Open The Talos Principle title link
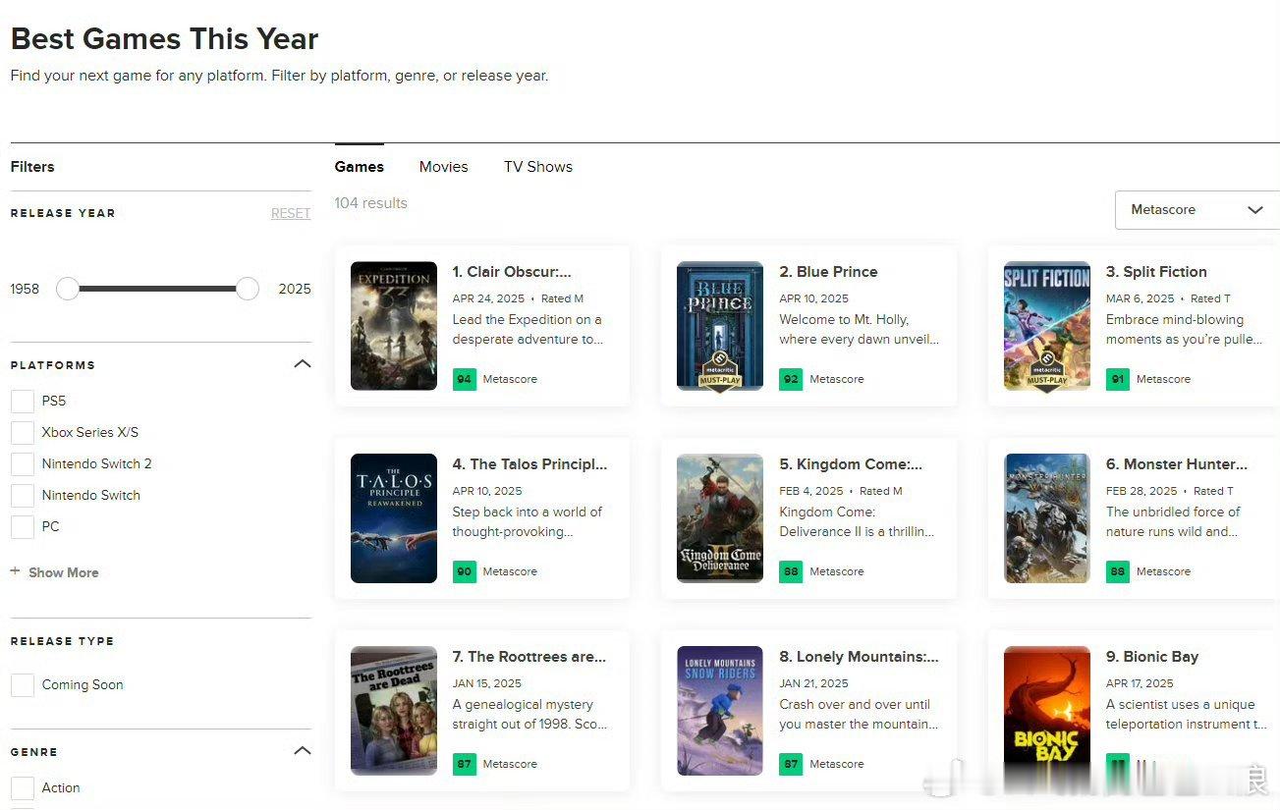Image resolution: width=1280 pixels, height=810 pixels. coord(530,464)
